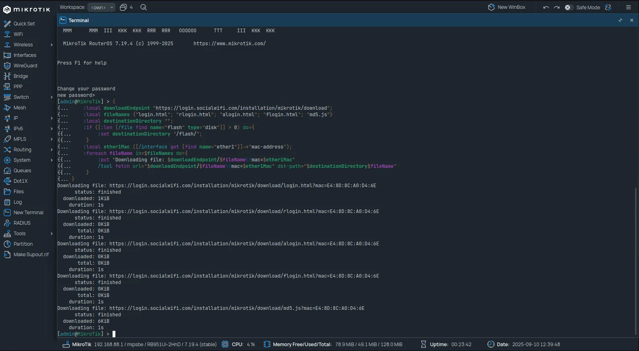Open the hamburger main menu
The height and width of the screenshot is (351, 639).
point(629,7)
